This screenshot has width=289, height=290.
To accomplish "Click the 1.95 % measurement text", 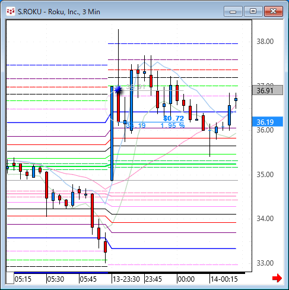I will (x=173, y=125).
